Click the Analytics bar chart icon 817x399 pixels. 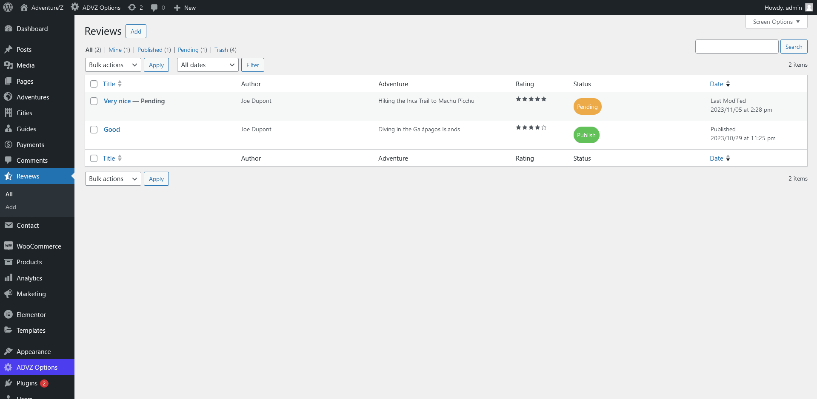(x=8, y=278)
